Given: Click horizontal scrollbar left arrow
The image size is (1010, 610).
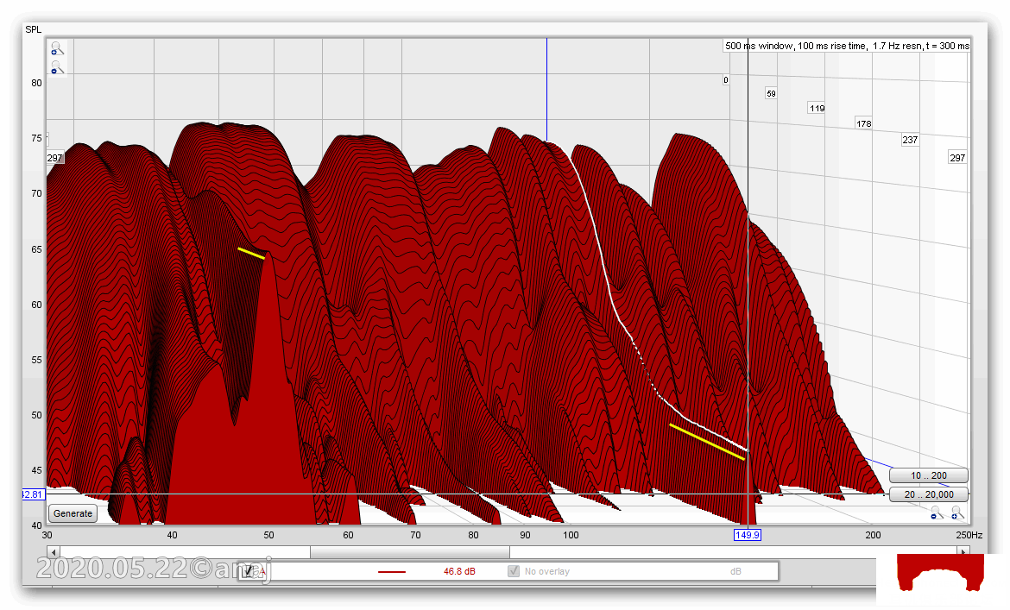Looking at the screenshot, I should tap(54, 552).
